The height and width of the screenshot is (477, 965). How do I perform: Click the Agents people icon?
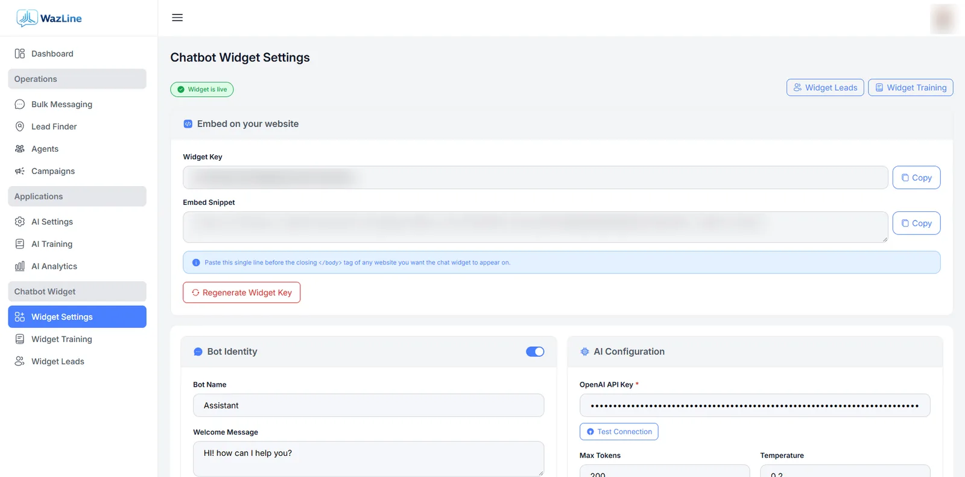(20, 149)
